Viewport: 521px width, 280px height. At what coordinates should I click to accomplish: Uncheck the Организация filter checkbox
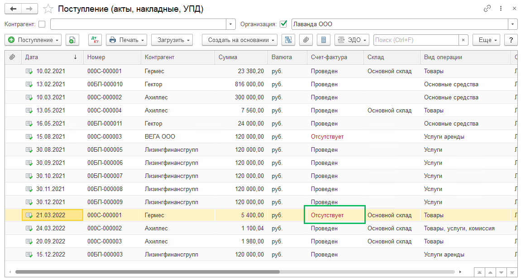pyautogui.click(x=283, y=24)
